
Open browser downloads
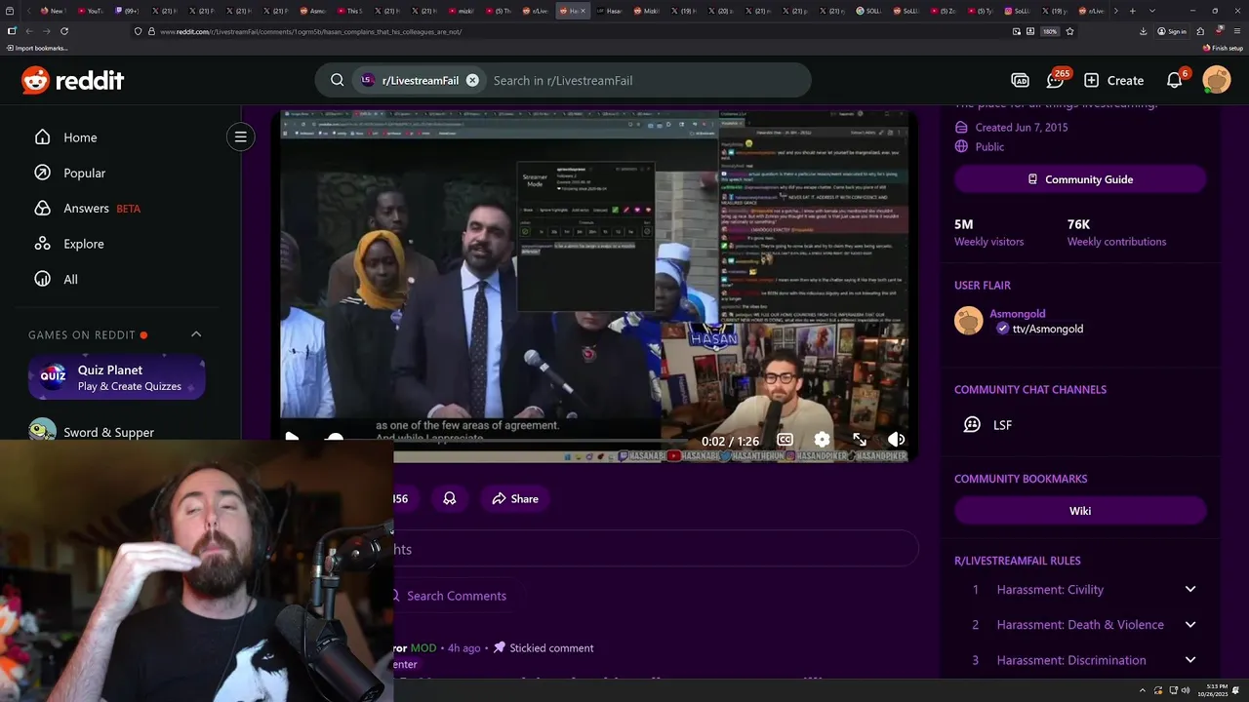coord(1143,31)
